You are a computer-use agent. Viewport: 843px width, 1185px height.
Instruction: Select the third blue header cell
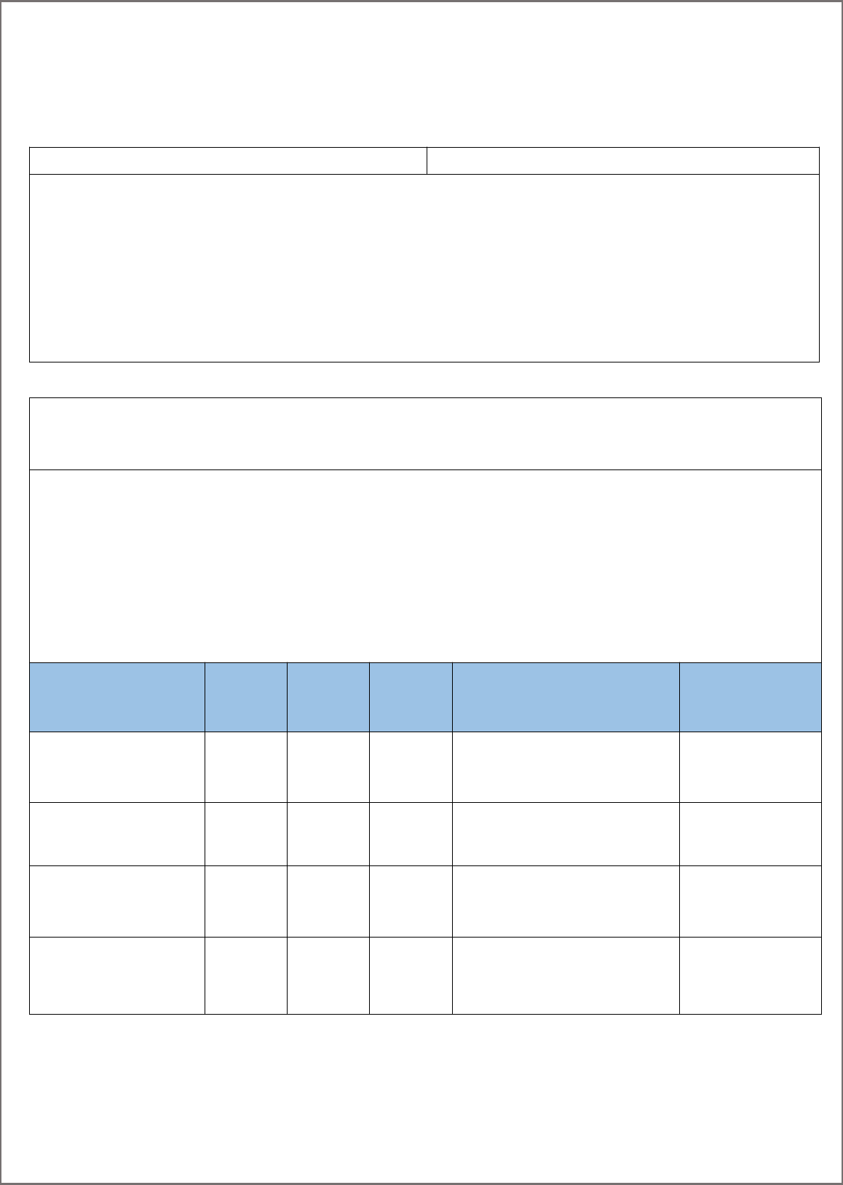(328, 697)
